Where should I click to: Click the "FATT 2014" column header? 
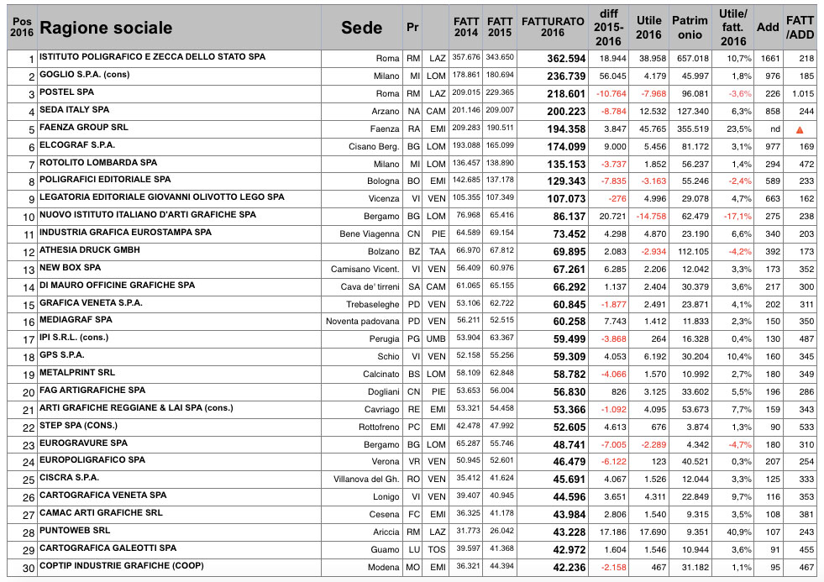coord(466,28)
